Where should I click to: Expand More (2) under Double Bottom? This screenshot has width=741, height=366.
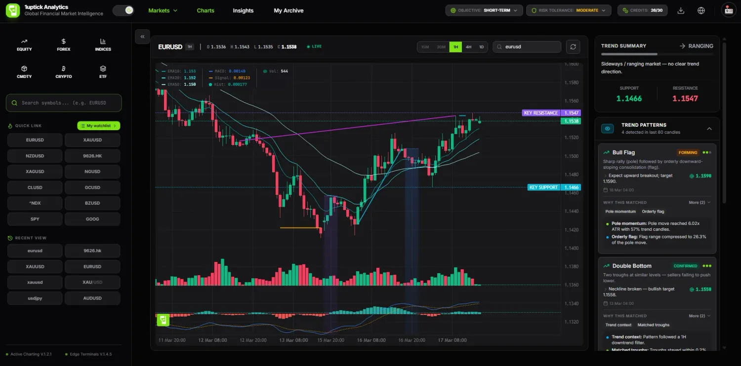[x=700, y=316]
